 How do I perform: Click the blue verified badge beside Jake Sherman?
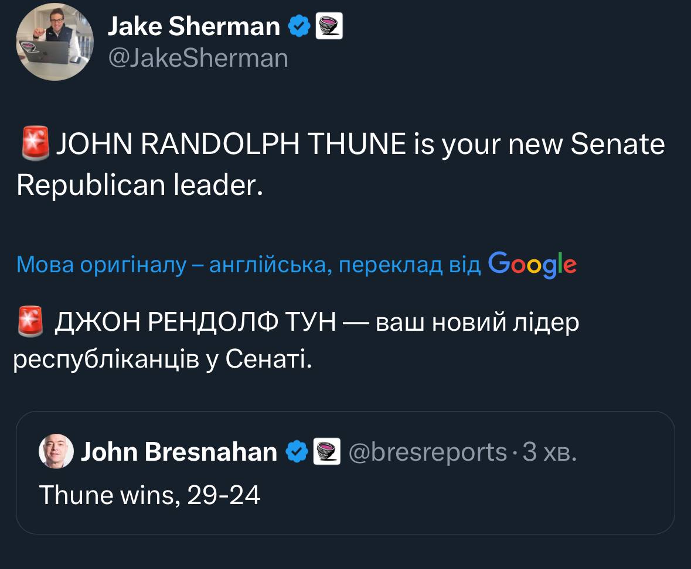299,26
